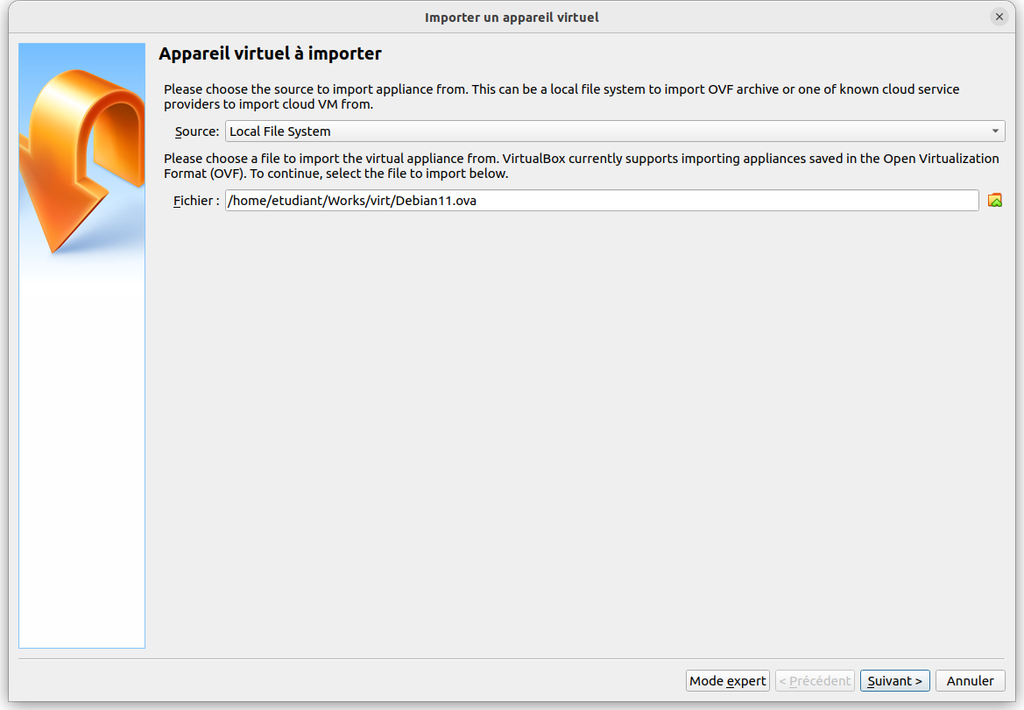Viewport: 1024px width, 710px height.
Task: Click the Fichier label
Action: (x=195, y=201)
